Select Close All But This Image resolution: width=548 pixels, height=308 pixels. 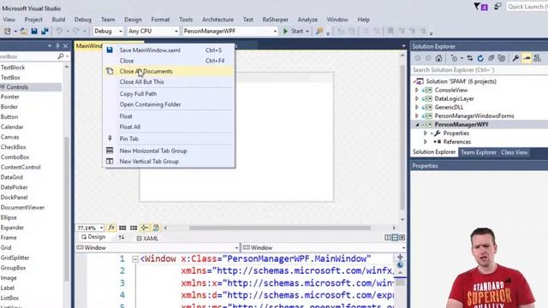tap(169, 82)
